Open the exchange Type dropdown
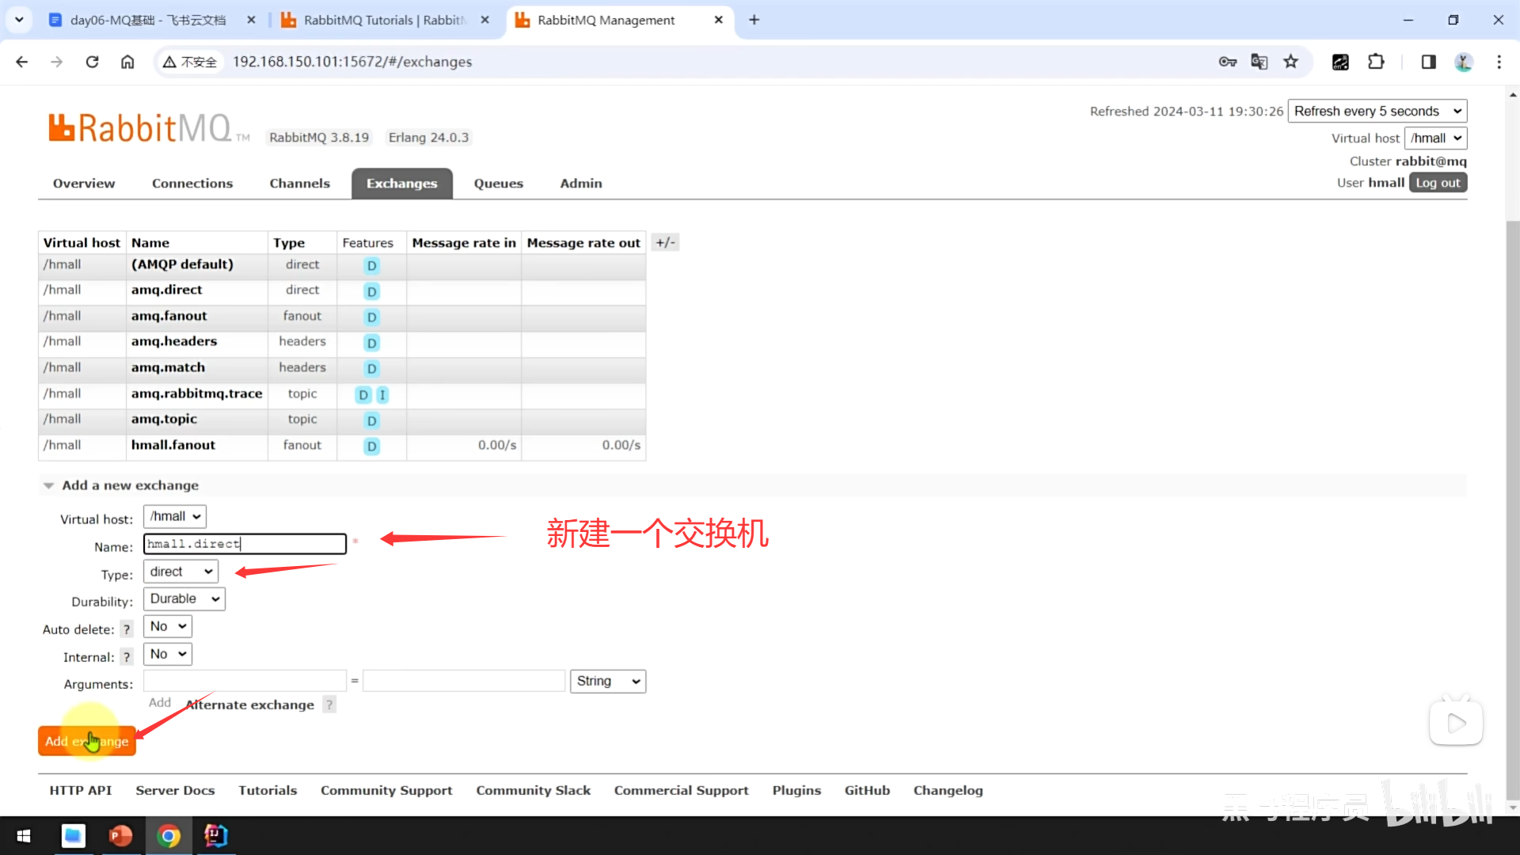 (x=180, y=572)
